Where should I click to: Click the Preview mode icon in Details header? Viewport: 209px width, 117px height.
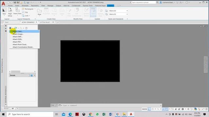tap(32, 75)
